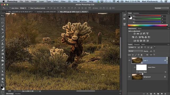Select the Lasso tool
This screenshot has width=170, height=95.
[2, 23]
